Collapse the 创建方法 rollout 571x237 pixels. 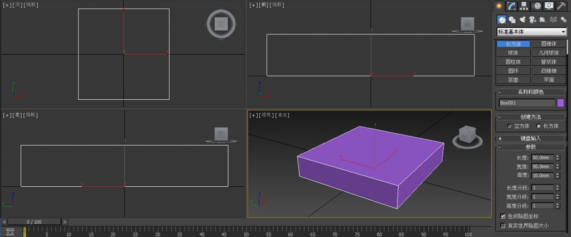click(x=531, y=117)
